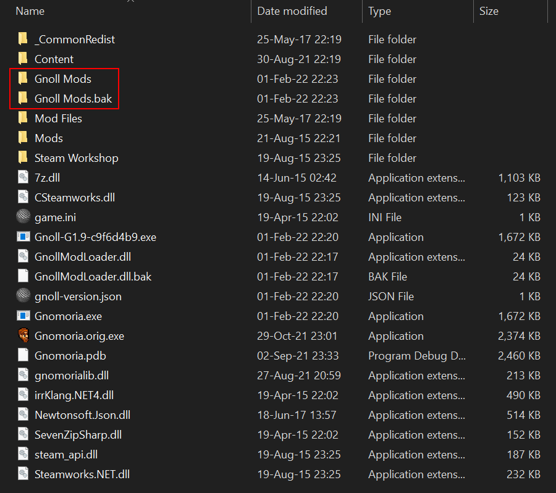
Task: Click the 2,460 KB size of Gnomoria.pdb
Action: [x=519, y=356]
